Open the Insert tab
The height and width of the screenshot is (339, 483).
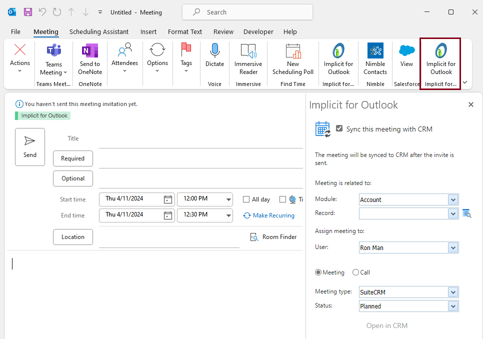coord(148,31)
